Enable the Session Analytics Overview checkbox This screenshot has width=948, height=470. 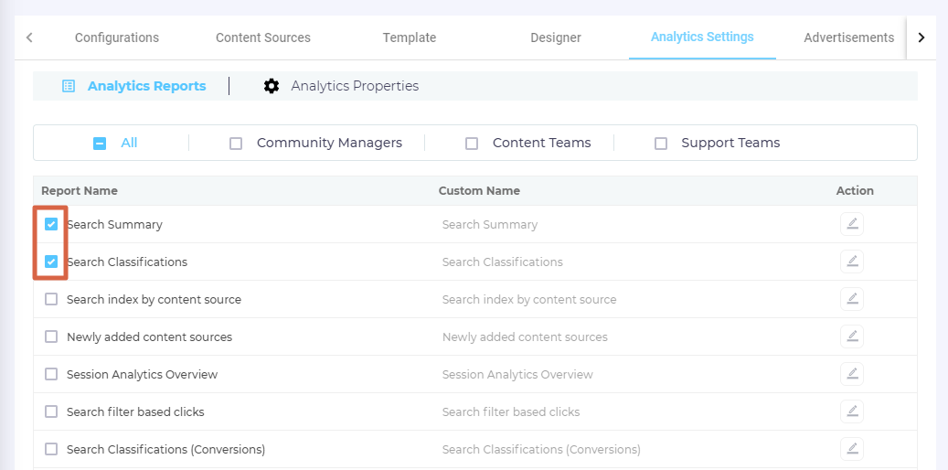pyautogui.click(x=51, y=374)
